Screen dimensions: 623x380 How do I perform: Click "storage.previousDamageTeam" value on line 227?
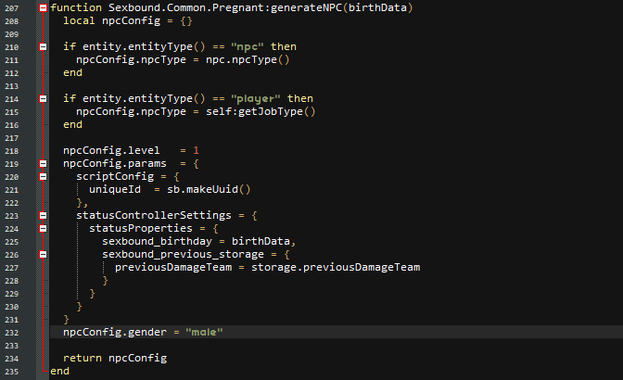coord(336,267)
